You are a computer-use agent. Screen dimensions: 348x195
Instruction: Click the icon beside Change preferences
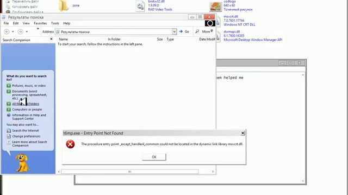click(9, 136)
